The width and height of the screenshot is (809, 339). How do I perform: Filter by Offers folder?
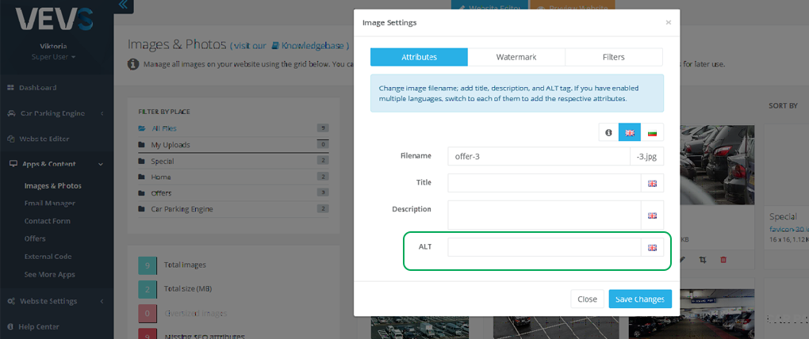click(233, 193)
